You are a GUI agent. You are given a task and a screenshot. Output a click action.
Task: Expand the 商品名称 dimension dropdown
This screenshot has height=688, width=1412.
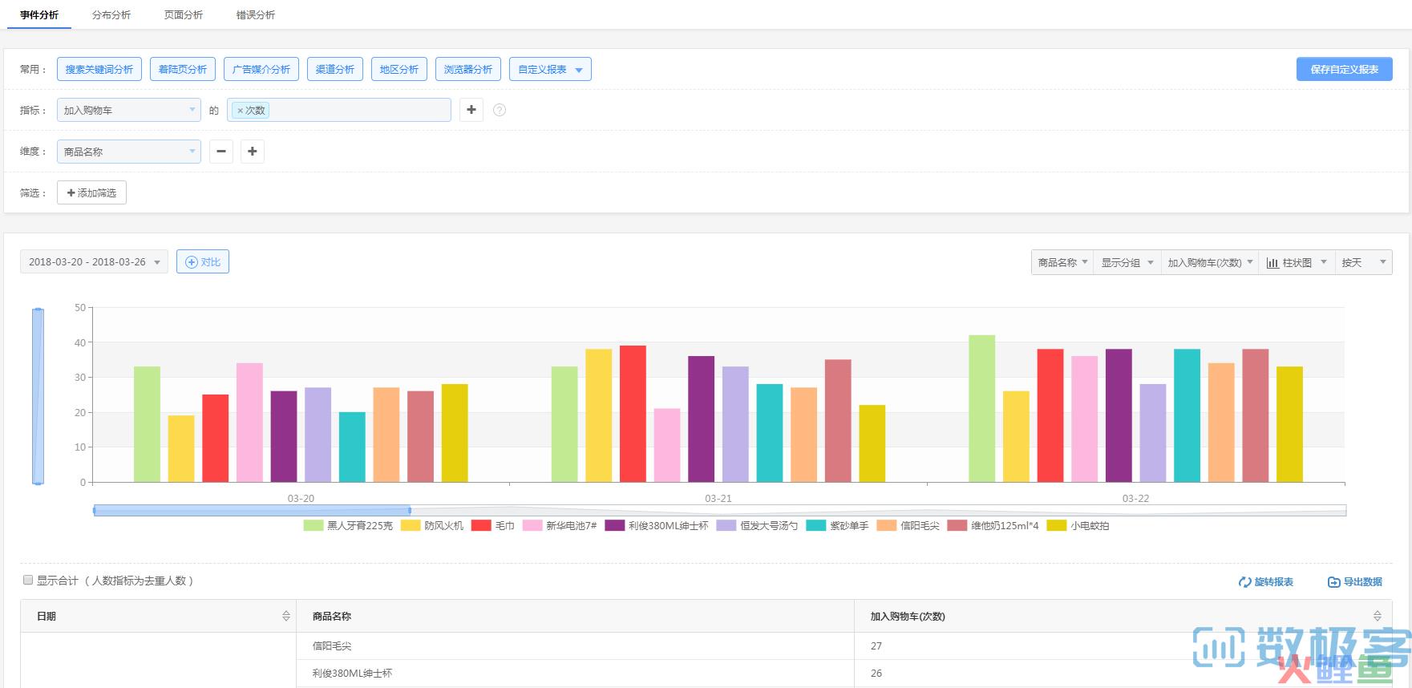click(129, 152)
